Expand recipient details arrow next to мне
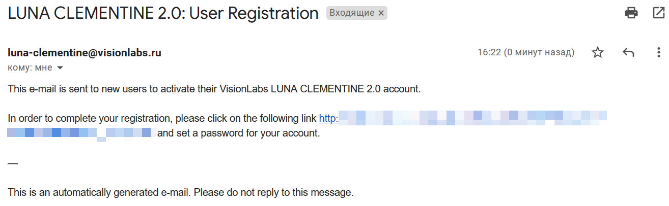The width and height of the screenshot is (669, 206). point(60,67)
